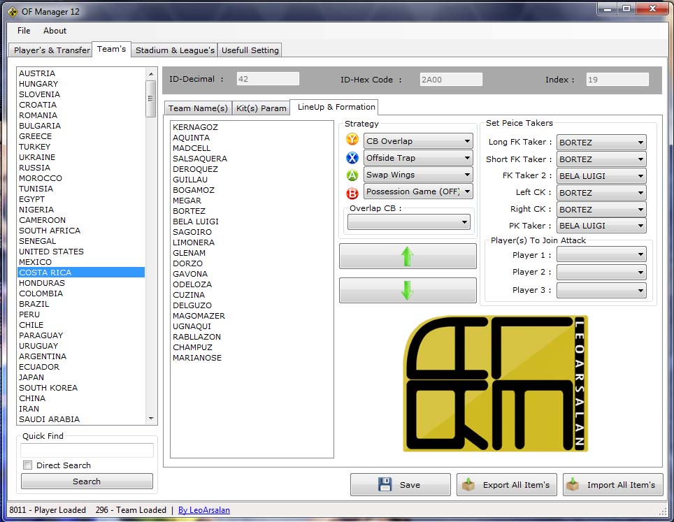Screen dimensions: 674x522
Task: Open the PK Taker dropdown
Action: [x=601, y=226]
